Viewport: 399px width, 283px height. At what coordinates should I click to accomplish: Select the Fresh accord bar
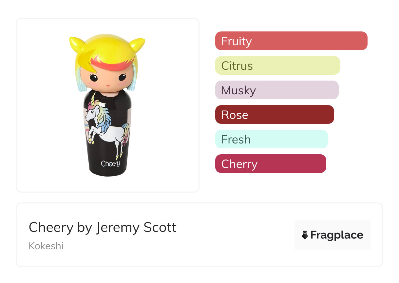tap(271, 139)
